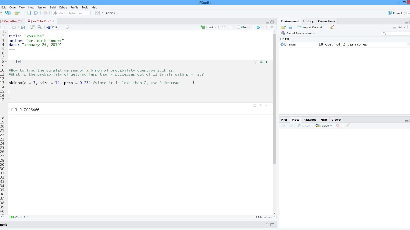Screen dimensions: 410x230
Task: Open Global Environment selector
Action: point(298,33)
